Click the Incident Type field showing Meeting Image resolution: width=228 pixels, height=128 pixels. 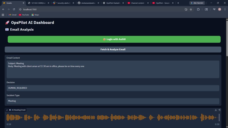click(113, 101)
